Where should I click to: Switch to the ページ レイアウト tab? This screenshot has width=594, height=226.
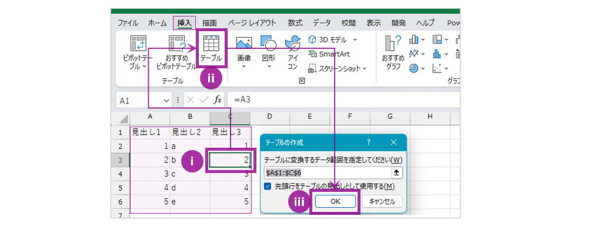tap(252, 23)
